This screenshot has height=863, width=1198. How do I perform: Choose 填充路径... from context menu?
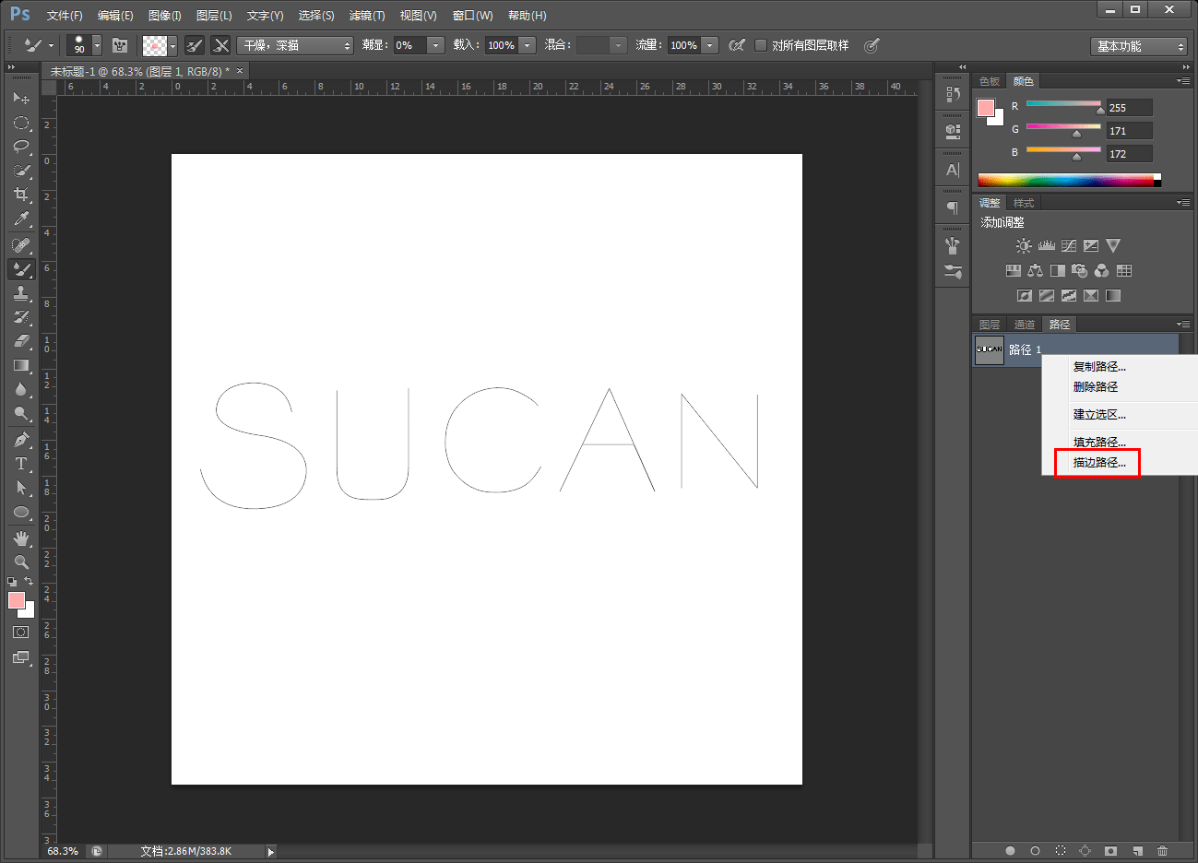tap(1099, 443)
